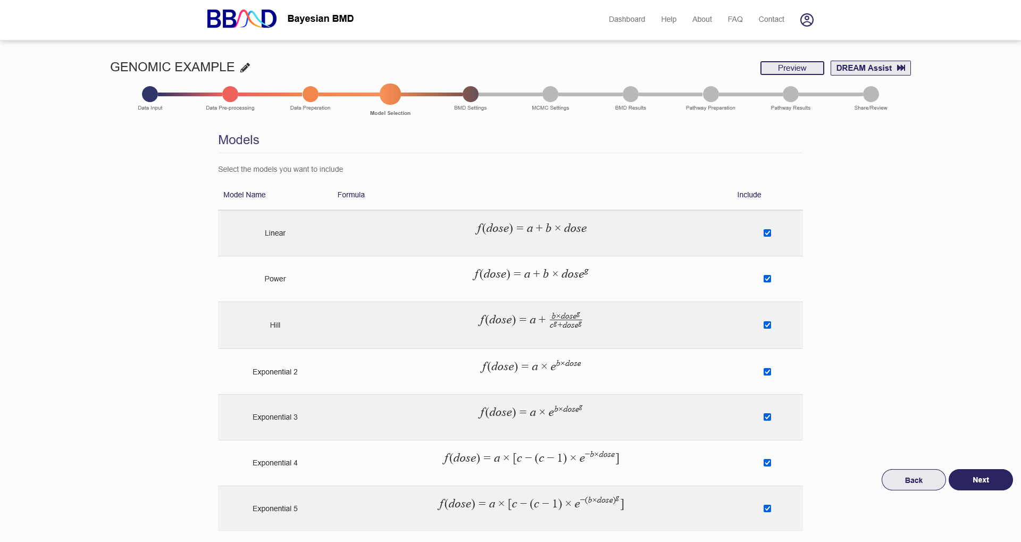Go to the Contact page
The image size is (1021, 542).
771,19
